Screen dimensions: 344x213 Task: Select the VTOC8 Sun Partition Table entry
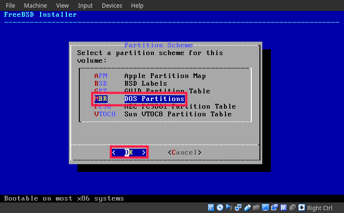(x=163, y=114)
